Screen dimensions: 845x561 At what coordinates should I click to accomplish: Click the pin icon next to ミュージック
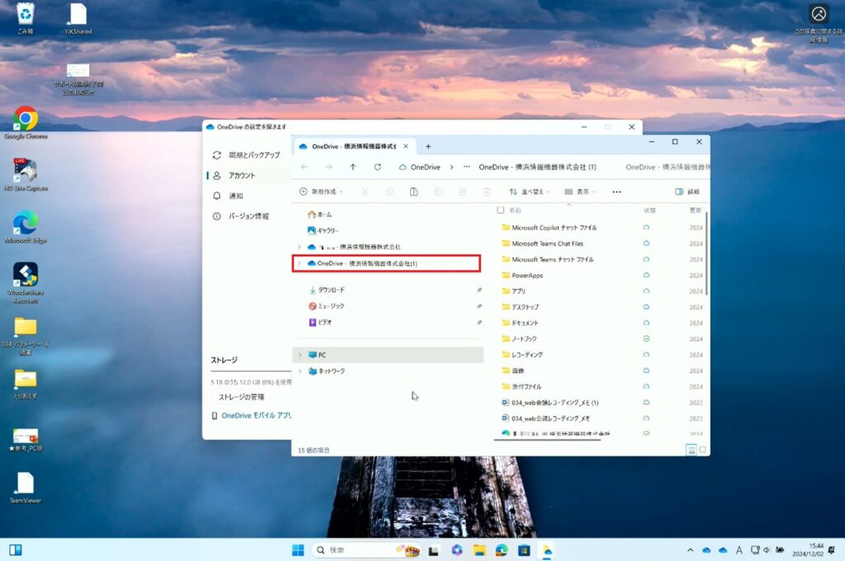click(x=479, y=306)
